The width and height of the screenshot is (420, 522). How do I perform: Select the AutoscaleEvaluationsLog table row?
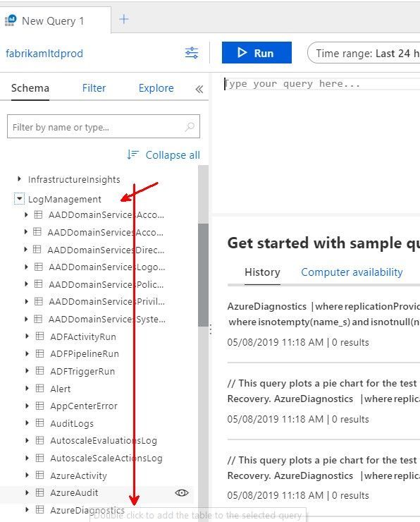(104, 440)
